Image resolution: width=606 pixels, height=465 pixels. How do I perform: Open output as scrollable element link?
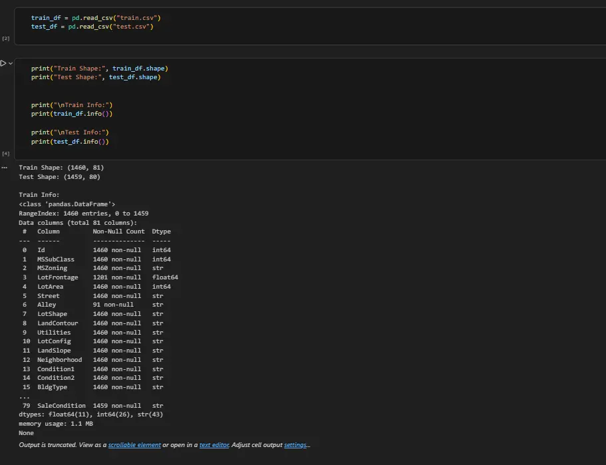[134, 445]
